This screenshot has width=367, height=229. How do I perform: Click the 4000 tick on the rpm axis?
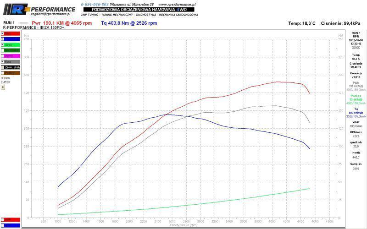[x=272, y=222]
